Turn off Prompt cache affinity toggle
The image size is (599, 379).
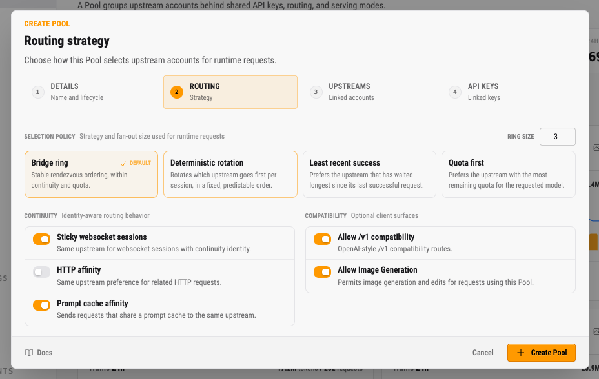42,306
